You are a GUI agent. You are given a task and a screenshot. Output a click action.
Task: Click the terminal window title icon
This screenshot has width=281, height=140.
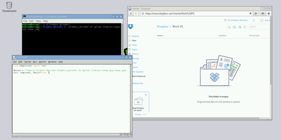25,16
